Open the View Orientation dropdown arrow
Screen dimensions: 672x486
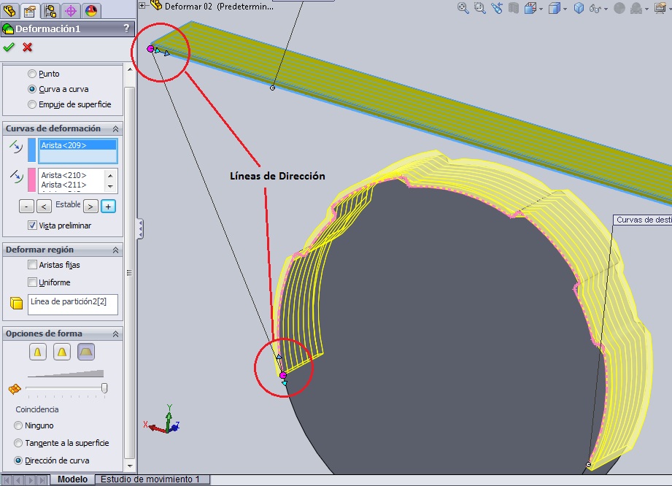point(541,9)
